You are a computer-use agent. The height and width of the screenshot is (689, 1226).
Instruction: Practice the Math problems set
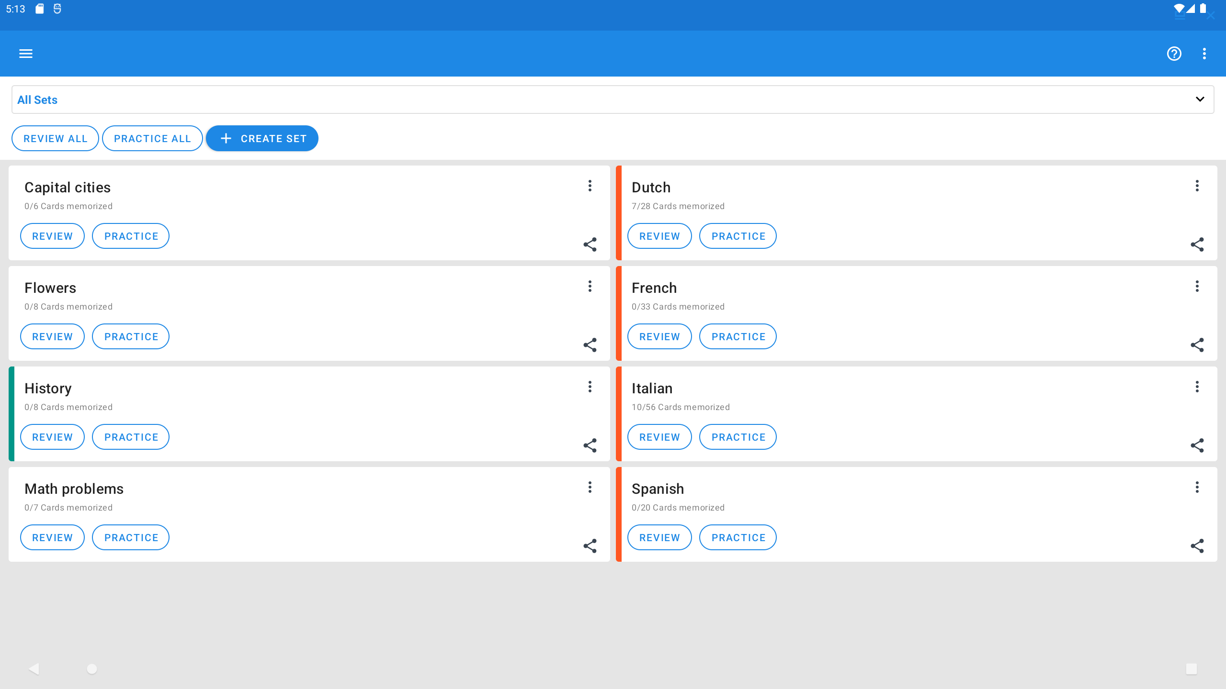pos(131,537)
